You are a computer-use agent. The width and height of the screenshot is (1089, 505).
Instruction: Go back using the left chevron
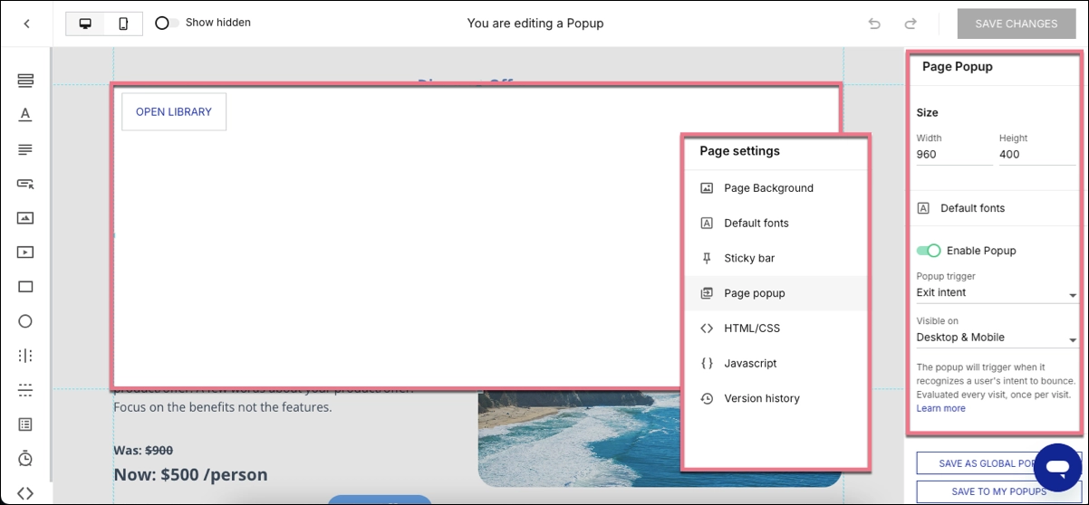click(26, 24)
